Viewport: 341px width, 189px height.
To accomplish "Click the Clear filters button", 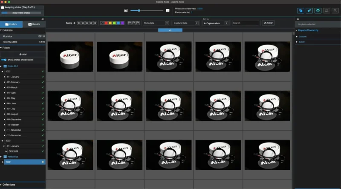I will tap(268, 23).
